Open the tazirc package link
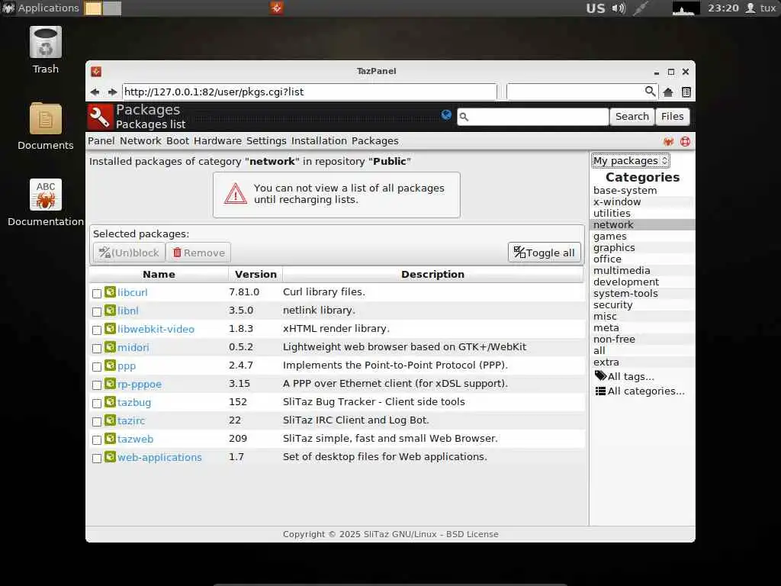781x586 pixels. click(x=131, y=421)
